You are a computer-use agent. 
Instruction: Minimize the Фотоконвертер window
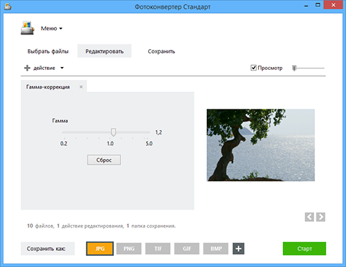pyautogui.click(x=307, y=6)
